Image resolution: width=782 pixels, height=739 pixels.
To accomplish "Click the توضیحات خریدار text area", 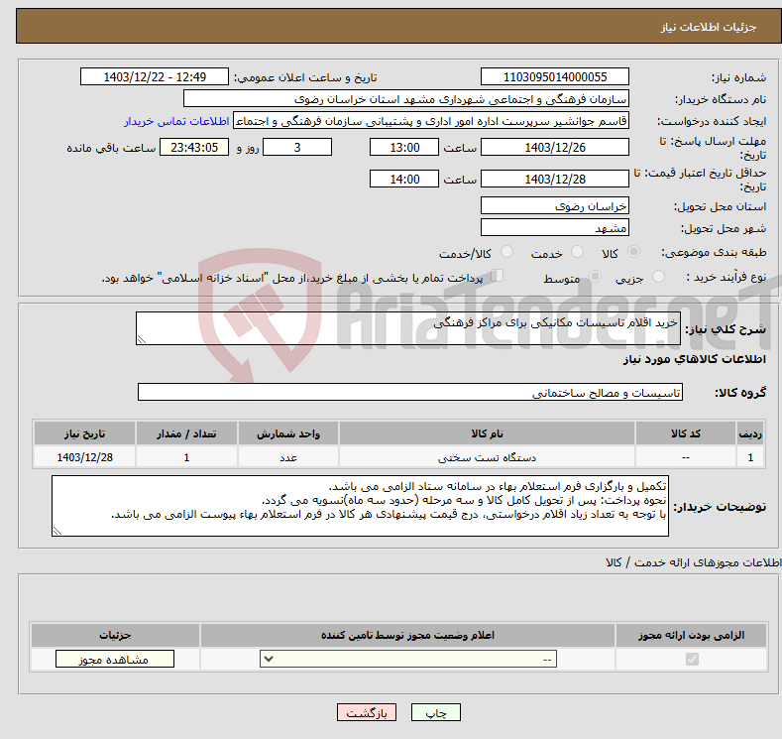I will pos(360,506).
